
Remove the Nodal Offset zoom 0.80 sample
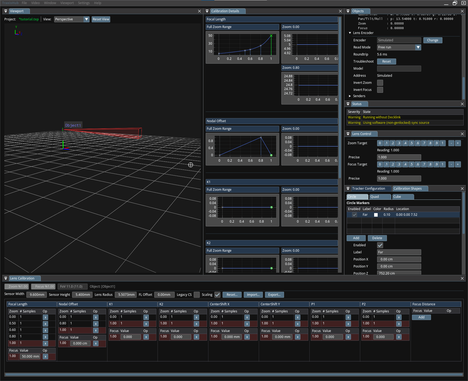(96, 324)
